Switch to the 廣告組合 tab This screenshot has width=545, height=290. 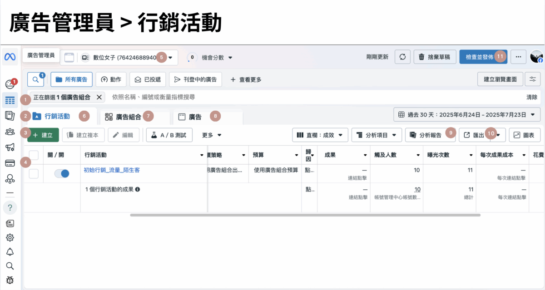123,117
